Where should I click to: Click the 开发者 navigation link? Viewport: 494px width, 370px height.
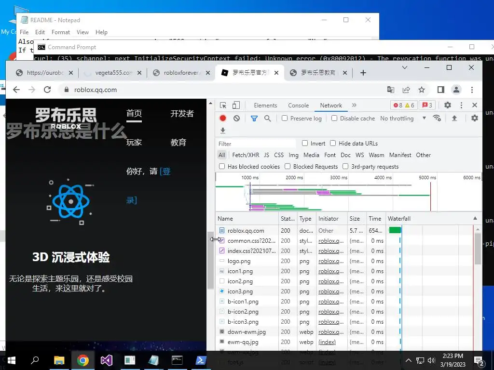[x=182, y=114]
